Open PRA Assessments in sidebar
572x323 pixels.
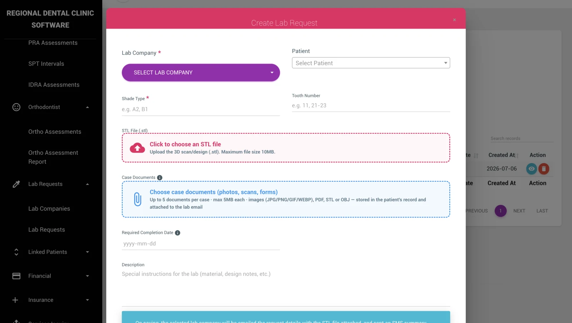(x=53, y=43)
